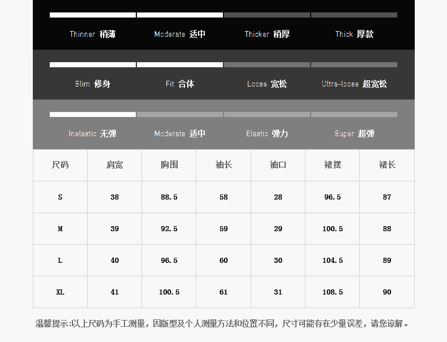The image size is (447, 342).
Task: Select the Inelastic 无弹 label
Action: (x=92, y=133)
